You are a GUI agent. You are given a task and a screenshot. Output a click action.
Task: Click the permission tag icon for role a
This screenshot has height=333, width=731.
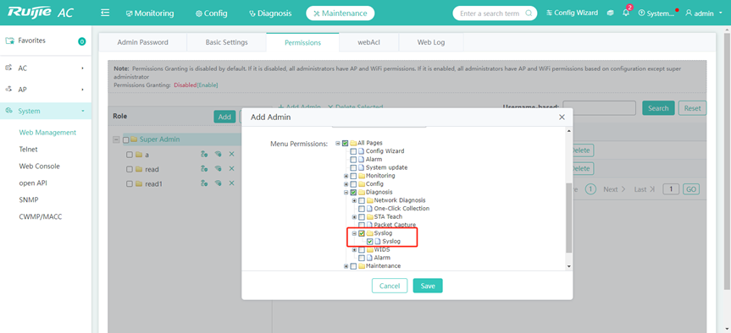[218, 155]
